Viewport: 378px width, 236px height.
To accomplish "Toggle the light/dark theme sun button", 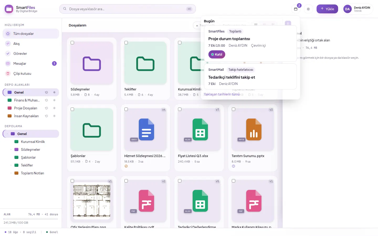I will [x=308, y=9].
